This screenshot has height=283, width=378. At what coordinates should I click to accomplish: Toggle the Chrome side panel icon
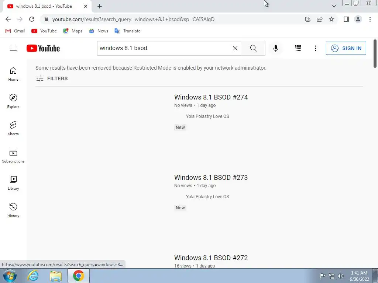[346, 19]
